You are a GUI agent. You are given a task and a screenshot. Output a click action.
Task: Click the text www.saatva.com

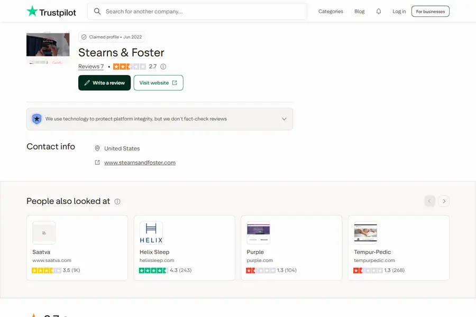(x=52, y=260)
